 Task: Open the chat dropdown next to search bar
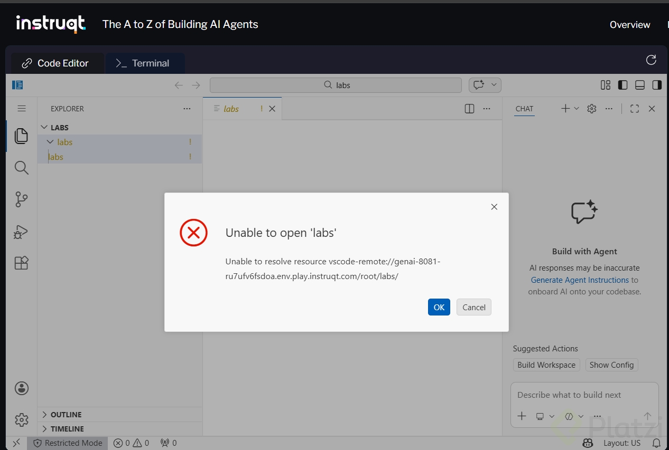click(x=495, y=85)
